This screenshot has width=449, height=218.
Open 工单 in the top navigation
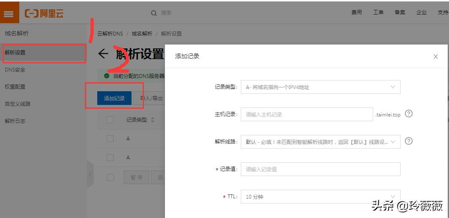point(378,12)
